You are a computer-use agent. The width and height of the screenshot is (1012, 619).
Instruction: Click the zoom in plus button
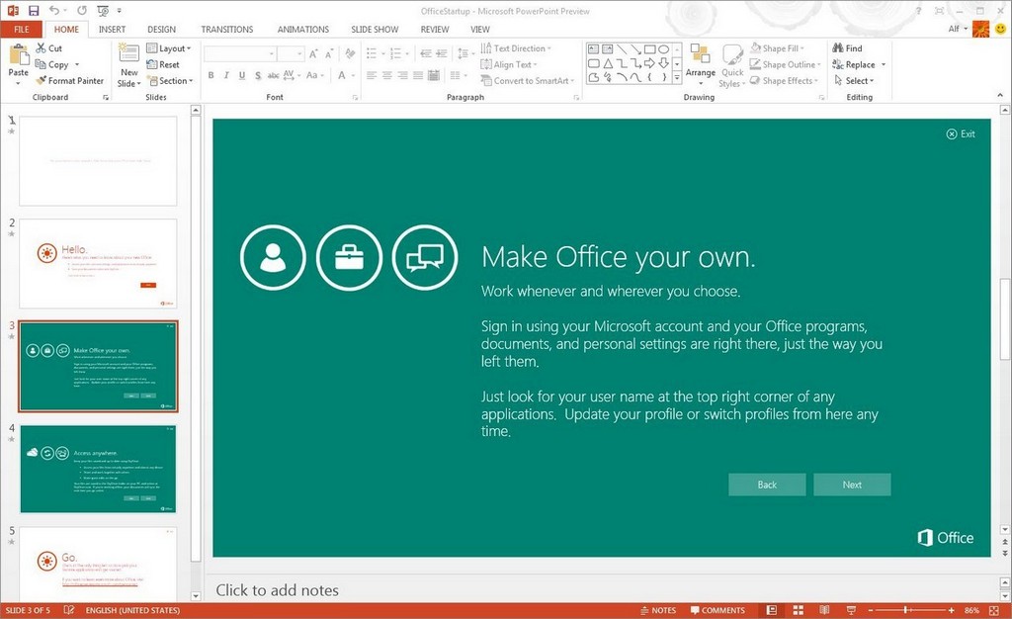click(951, 610)
